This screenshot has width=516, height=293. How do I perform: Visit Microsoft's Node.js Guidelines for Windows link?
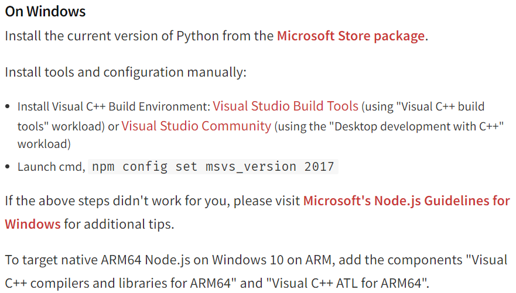(x=406, y=201)
